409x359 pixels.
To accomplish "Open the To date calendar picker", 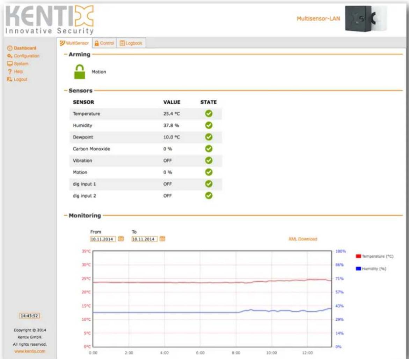I will (x=162, y=239).
